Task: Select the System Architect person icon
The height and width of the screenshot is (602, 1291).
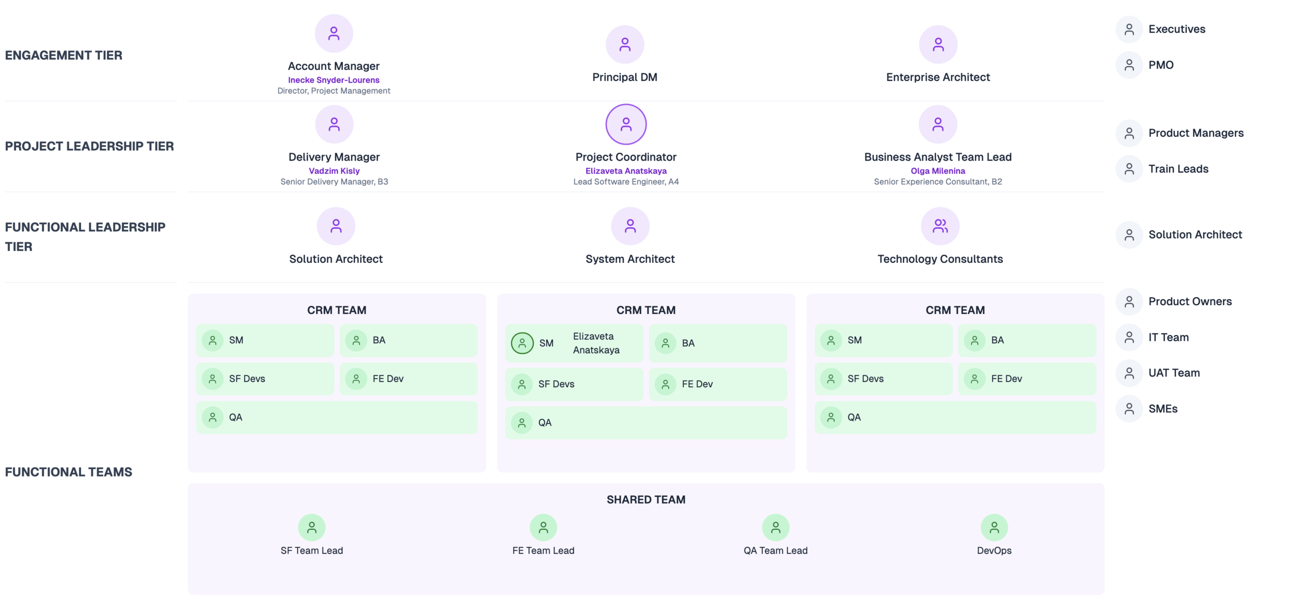Action: click(629, 226)
